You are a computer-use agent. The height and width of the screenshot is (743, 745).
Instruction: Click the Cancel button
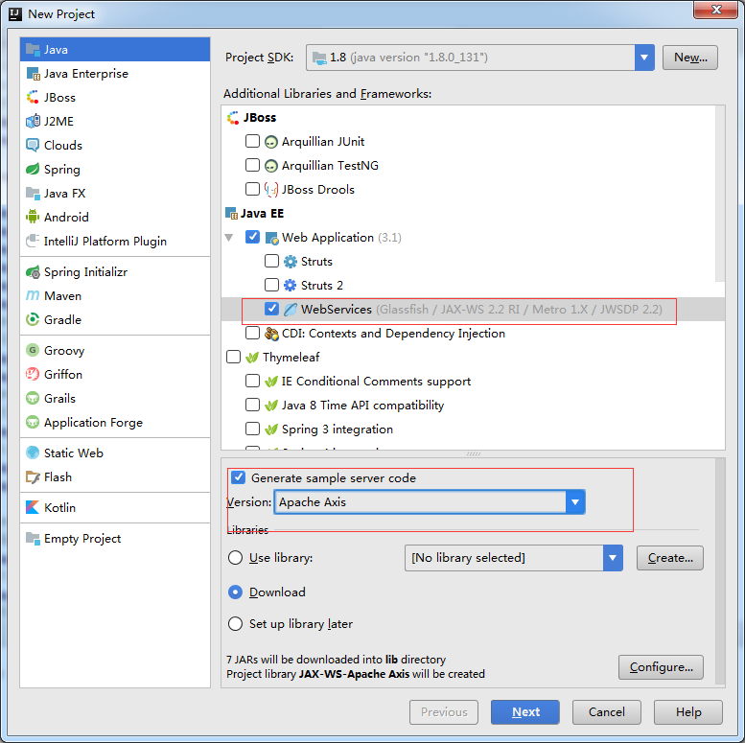tap(607, 712)
